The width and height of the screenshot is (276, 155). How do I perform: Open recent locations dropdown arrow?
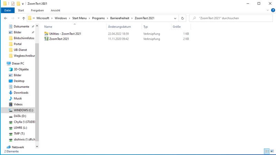coord(19,18)
